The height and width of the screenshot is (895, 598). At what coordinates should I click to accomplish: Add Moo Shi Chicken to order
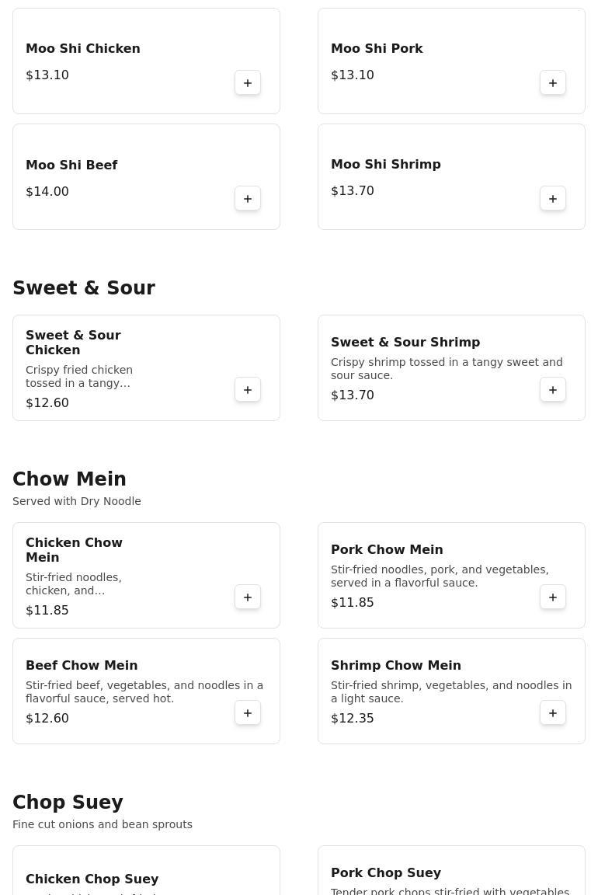248,83
